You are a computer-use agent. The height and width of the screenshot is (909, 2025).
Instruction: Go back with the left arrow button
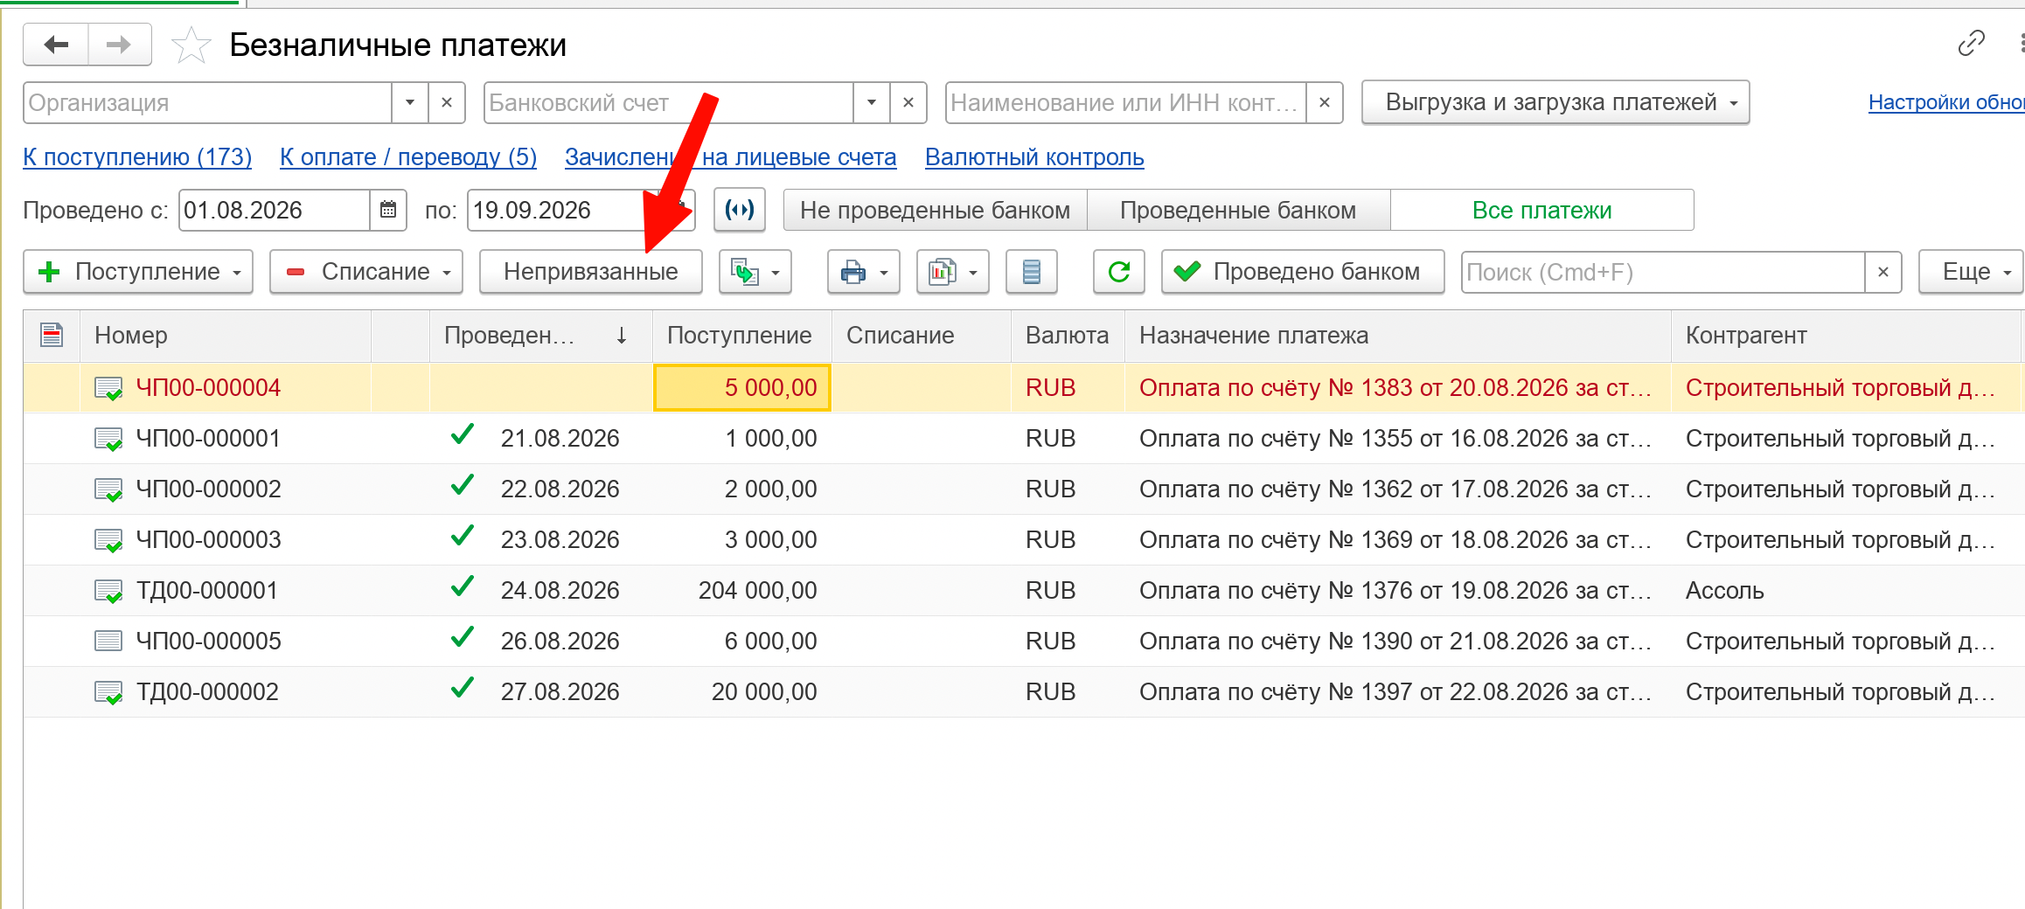tap(56, 45)
